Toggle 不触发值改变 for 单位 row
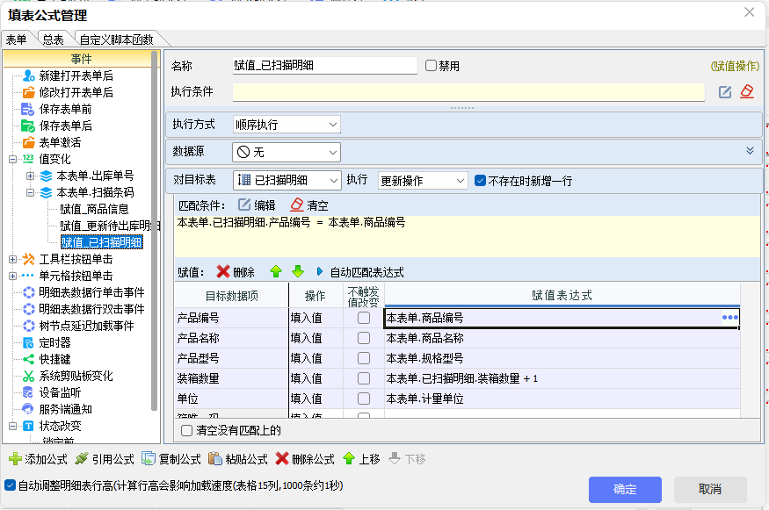 point(364,399)
